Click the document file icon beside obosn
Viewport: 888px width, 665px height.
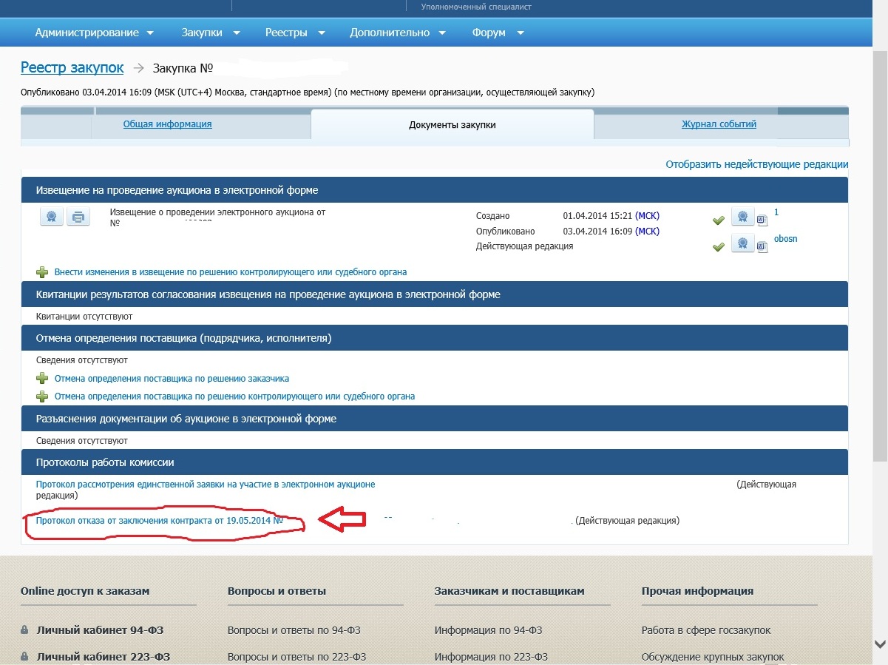click(762, 244)
